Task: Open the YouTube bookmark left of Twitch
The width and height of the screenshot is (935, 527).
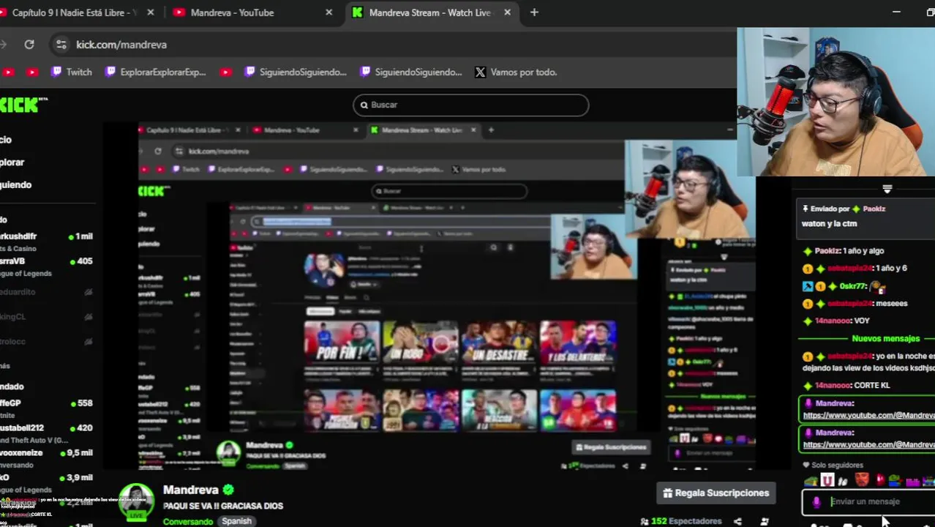Action: (x=32, y=72)
